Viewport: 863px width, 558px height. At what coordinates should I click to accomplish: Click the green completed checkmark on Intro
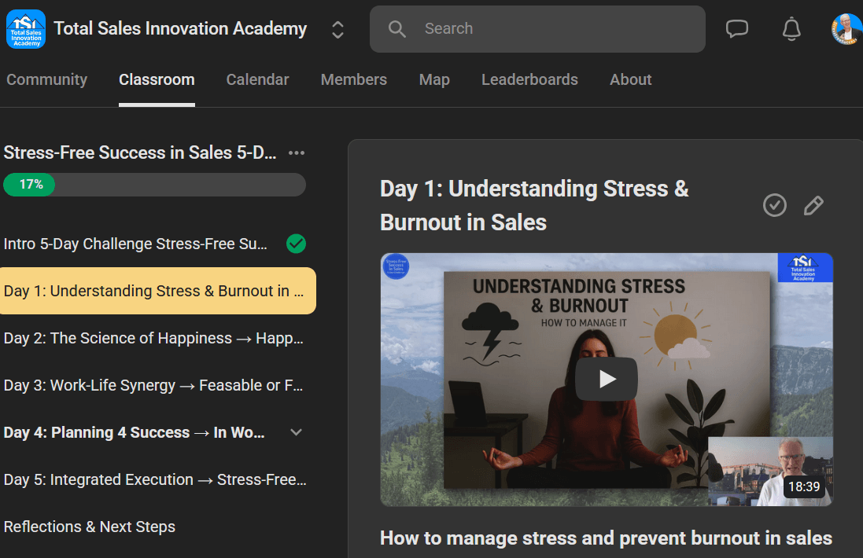pyautogui.click(x=296, y=244)
